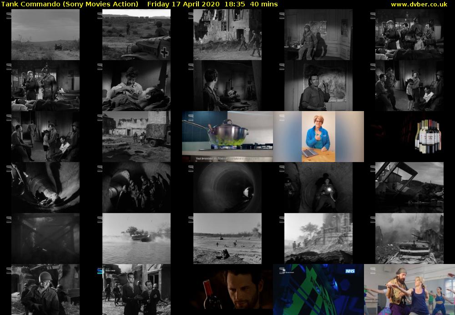Open thumbnail of soldiers carrying pipe in tunnel
This screenshot has width=455, height=315.
(x=136, y=188)
